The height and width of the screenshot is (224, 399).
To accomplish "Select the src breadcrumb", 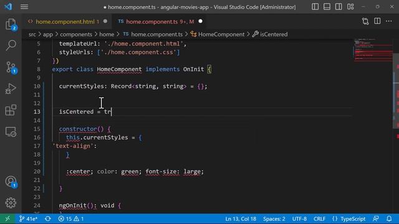I will [32, 34].
